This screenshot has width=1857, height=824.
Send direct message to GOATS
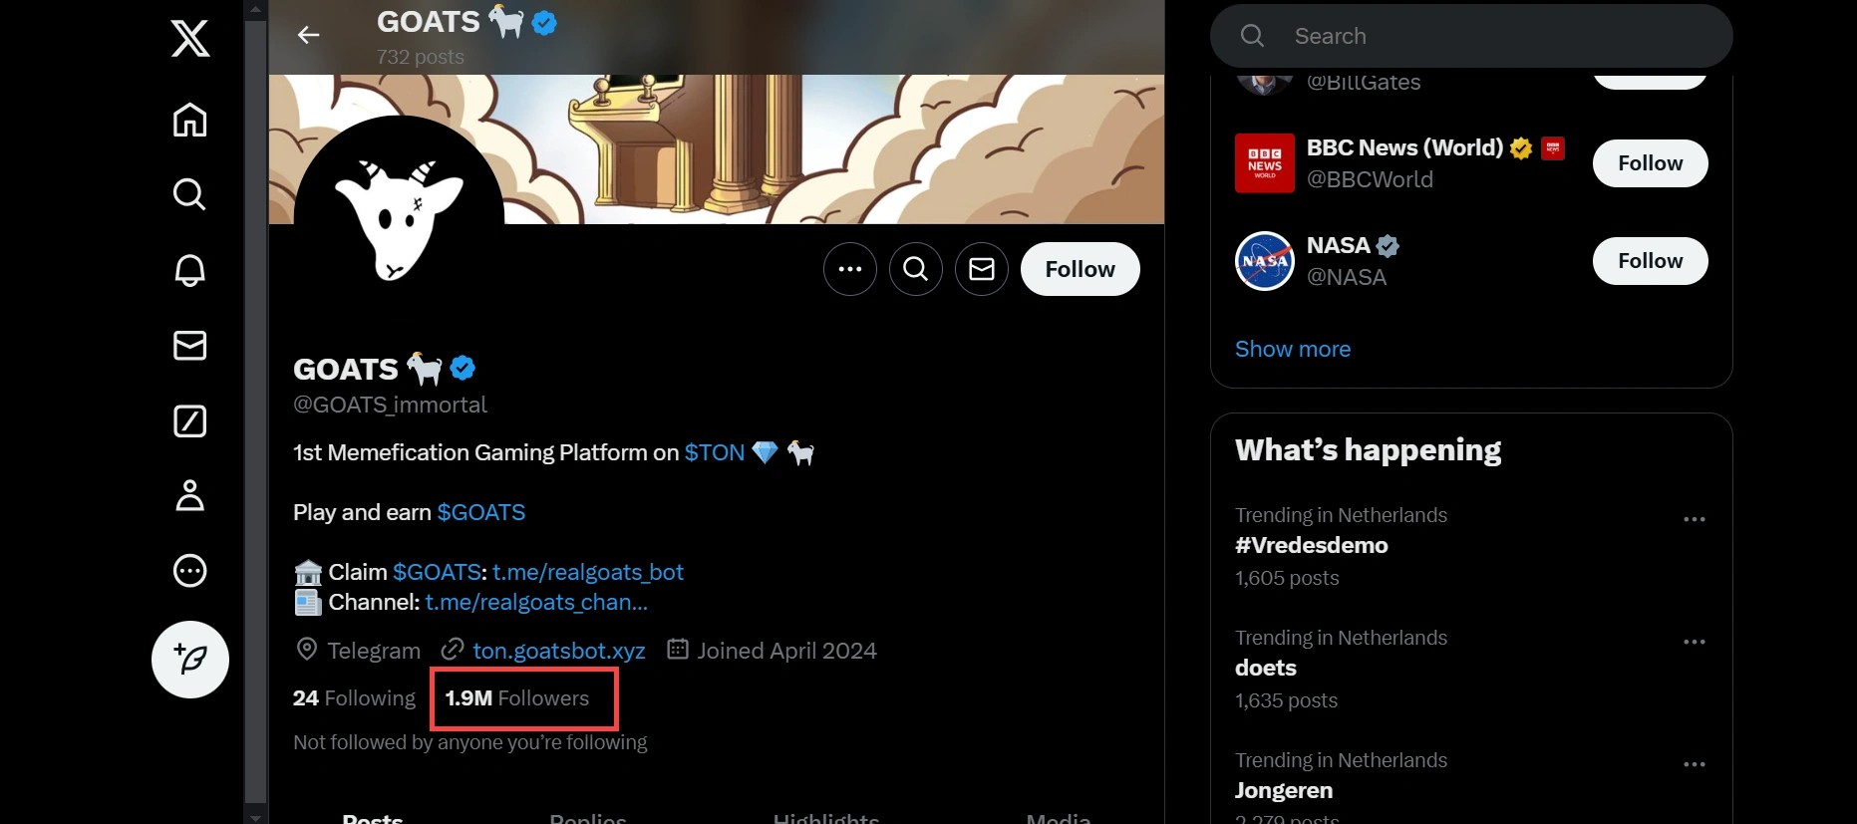981,269
